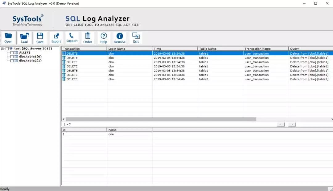Click the table2 cell in Table Name column
The image size is (333, 191).
point(204,79)
